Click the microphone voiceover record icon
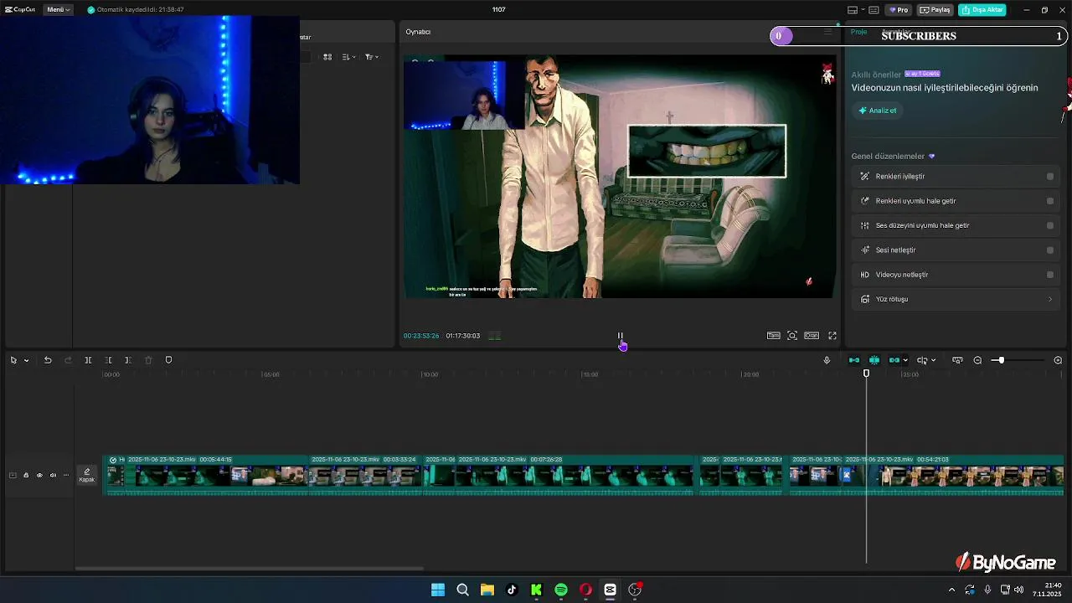This screenshot has width=1072, height=603. click(x=827, y=360)
